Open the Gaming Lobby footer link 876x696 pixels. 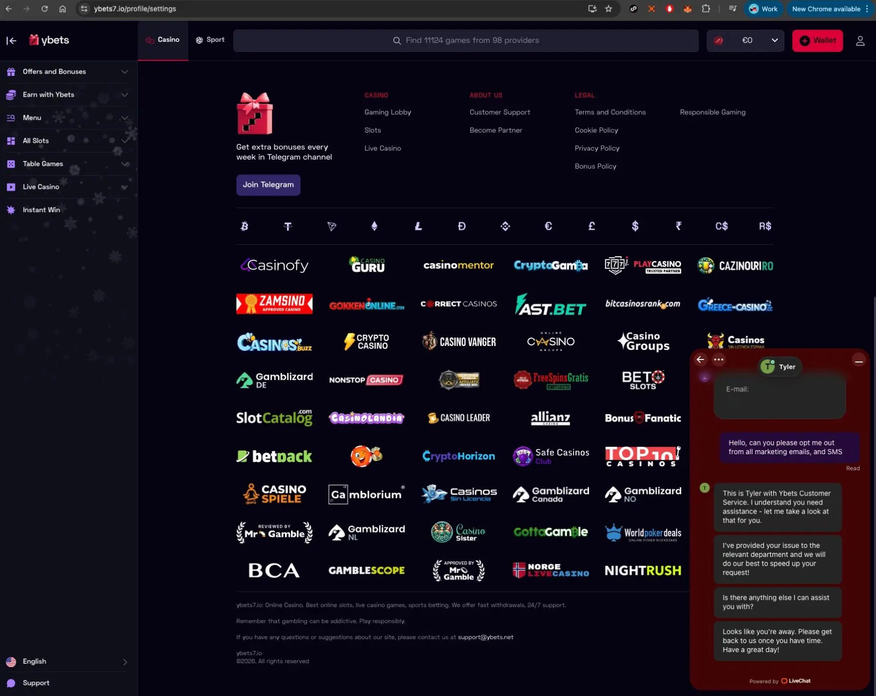tap(388, 112)
